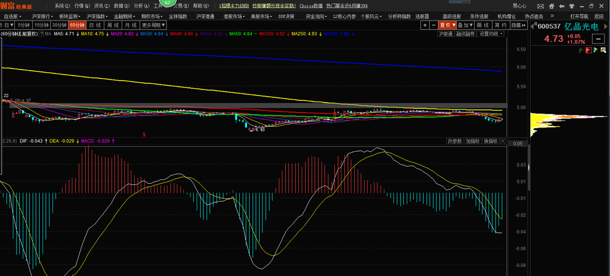
Task: Open the Choice数据 link
Action: coord(311,6)
